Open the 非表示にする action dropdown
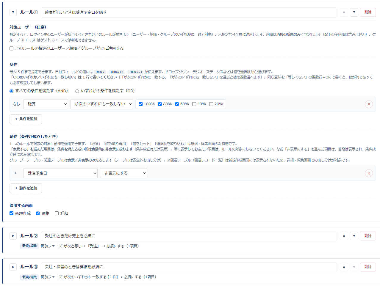This screenshot has height=286, width=380. [124, 173]
